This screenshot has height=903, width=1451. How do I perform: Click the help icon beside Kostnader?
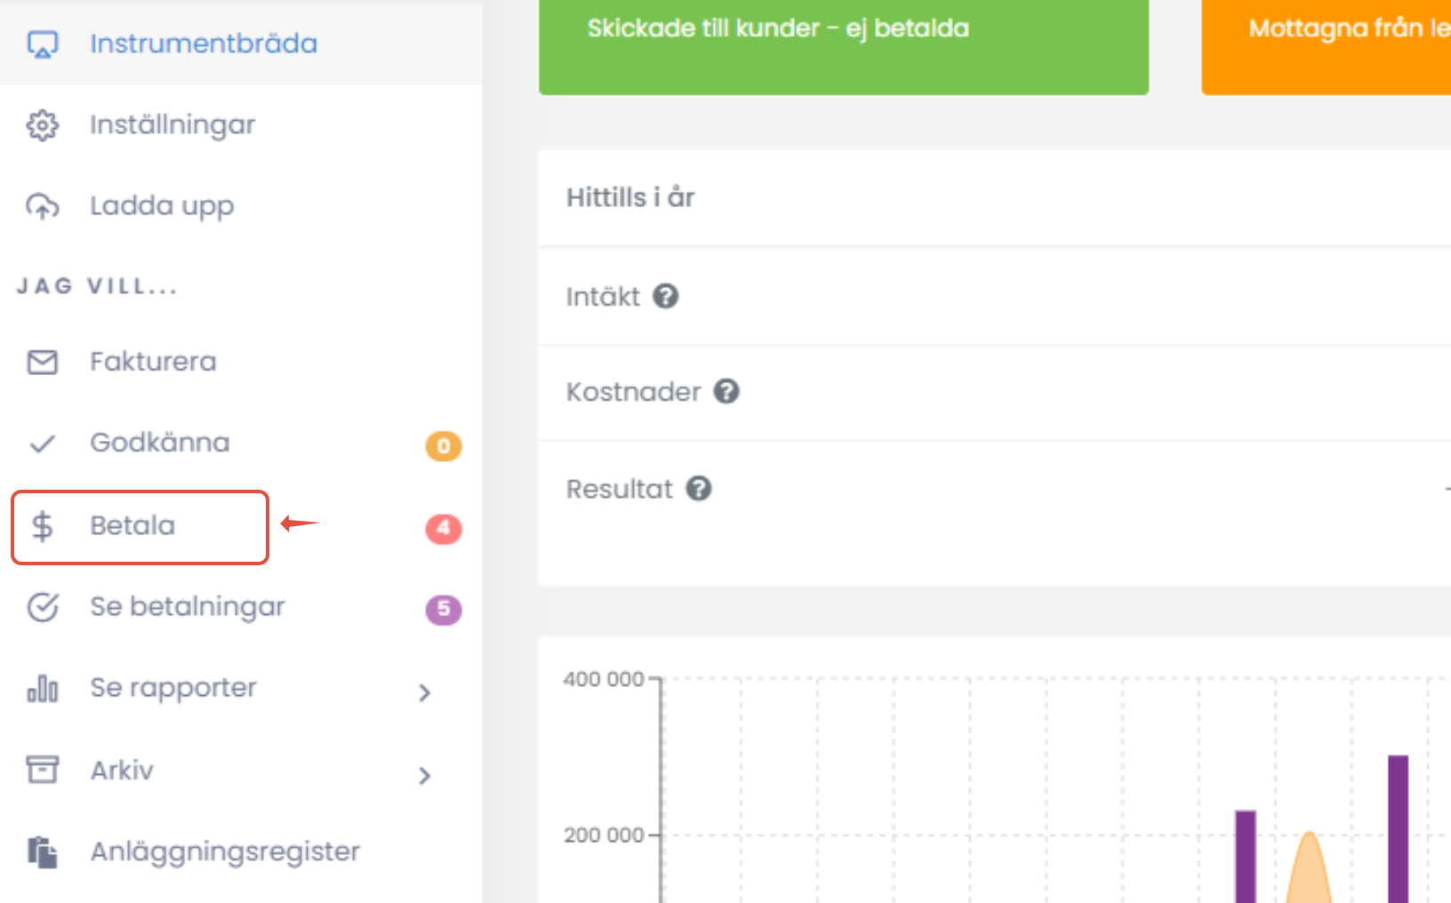(726, 391)
